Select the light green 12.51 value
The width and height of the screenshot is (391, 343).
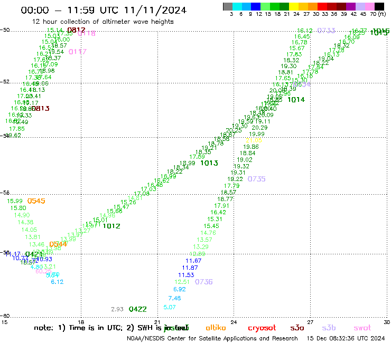[x=182, y=282]
